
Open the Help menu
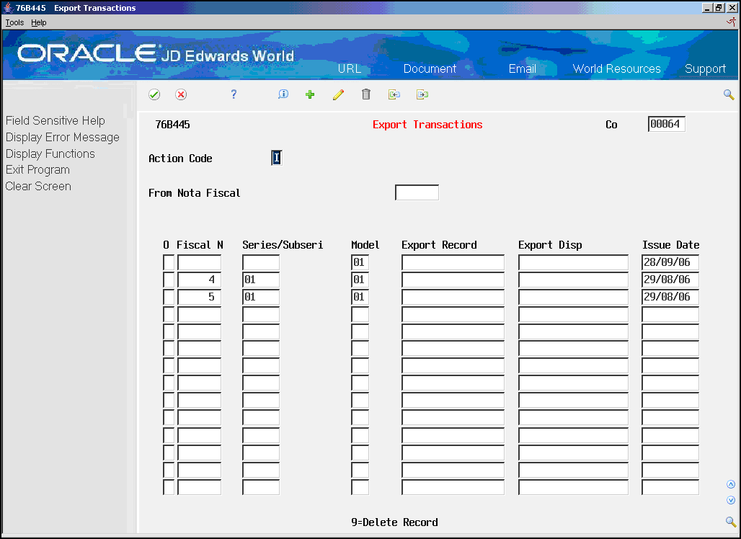point(39,22)
